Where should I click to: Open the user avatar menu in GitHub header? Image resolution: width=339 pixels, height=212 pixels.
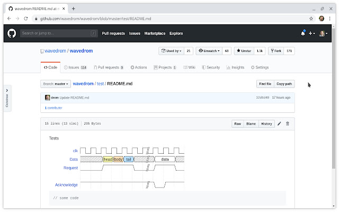click(x=323, y=33)
